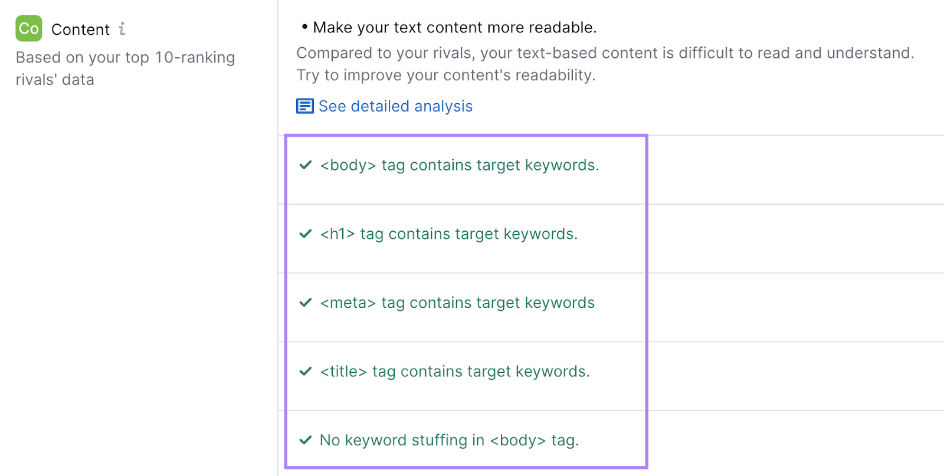The height and width of the screenshot is (476, 944).
Task: Expand the meta tag keywords row
Action: coord(457,303)
